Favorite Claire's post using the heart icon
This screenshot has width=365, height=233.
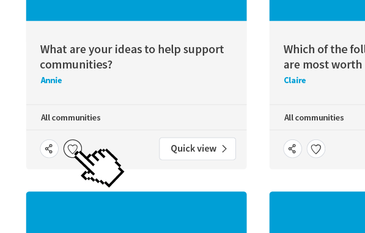[316, 149]
